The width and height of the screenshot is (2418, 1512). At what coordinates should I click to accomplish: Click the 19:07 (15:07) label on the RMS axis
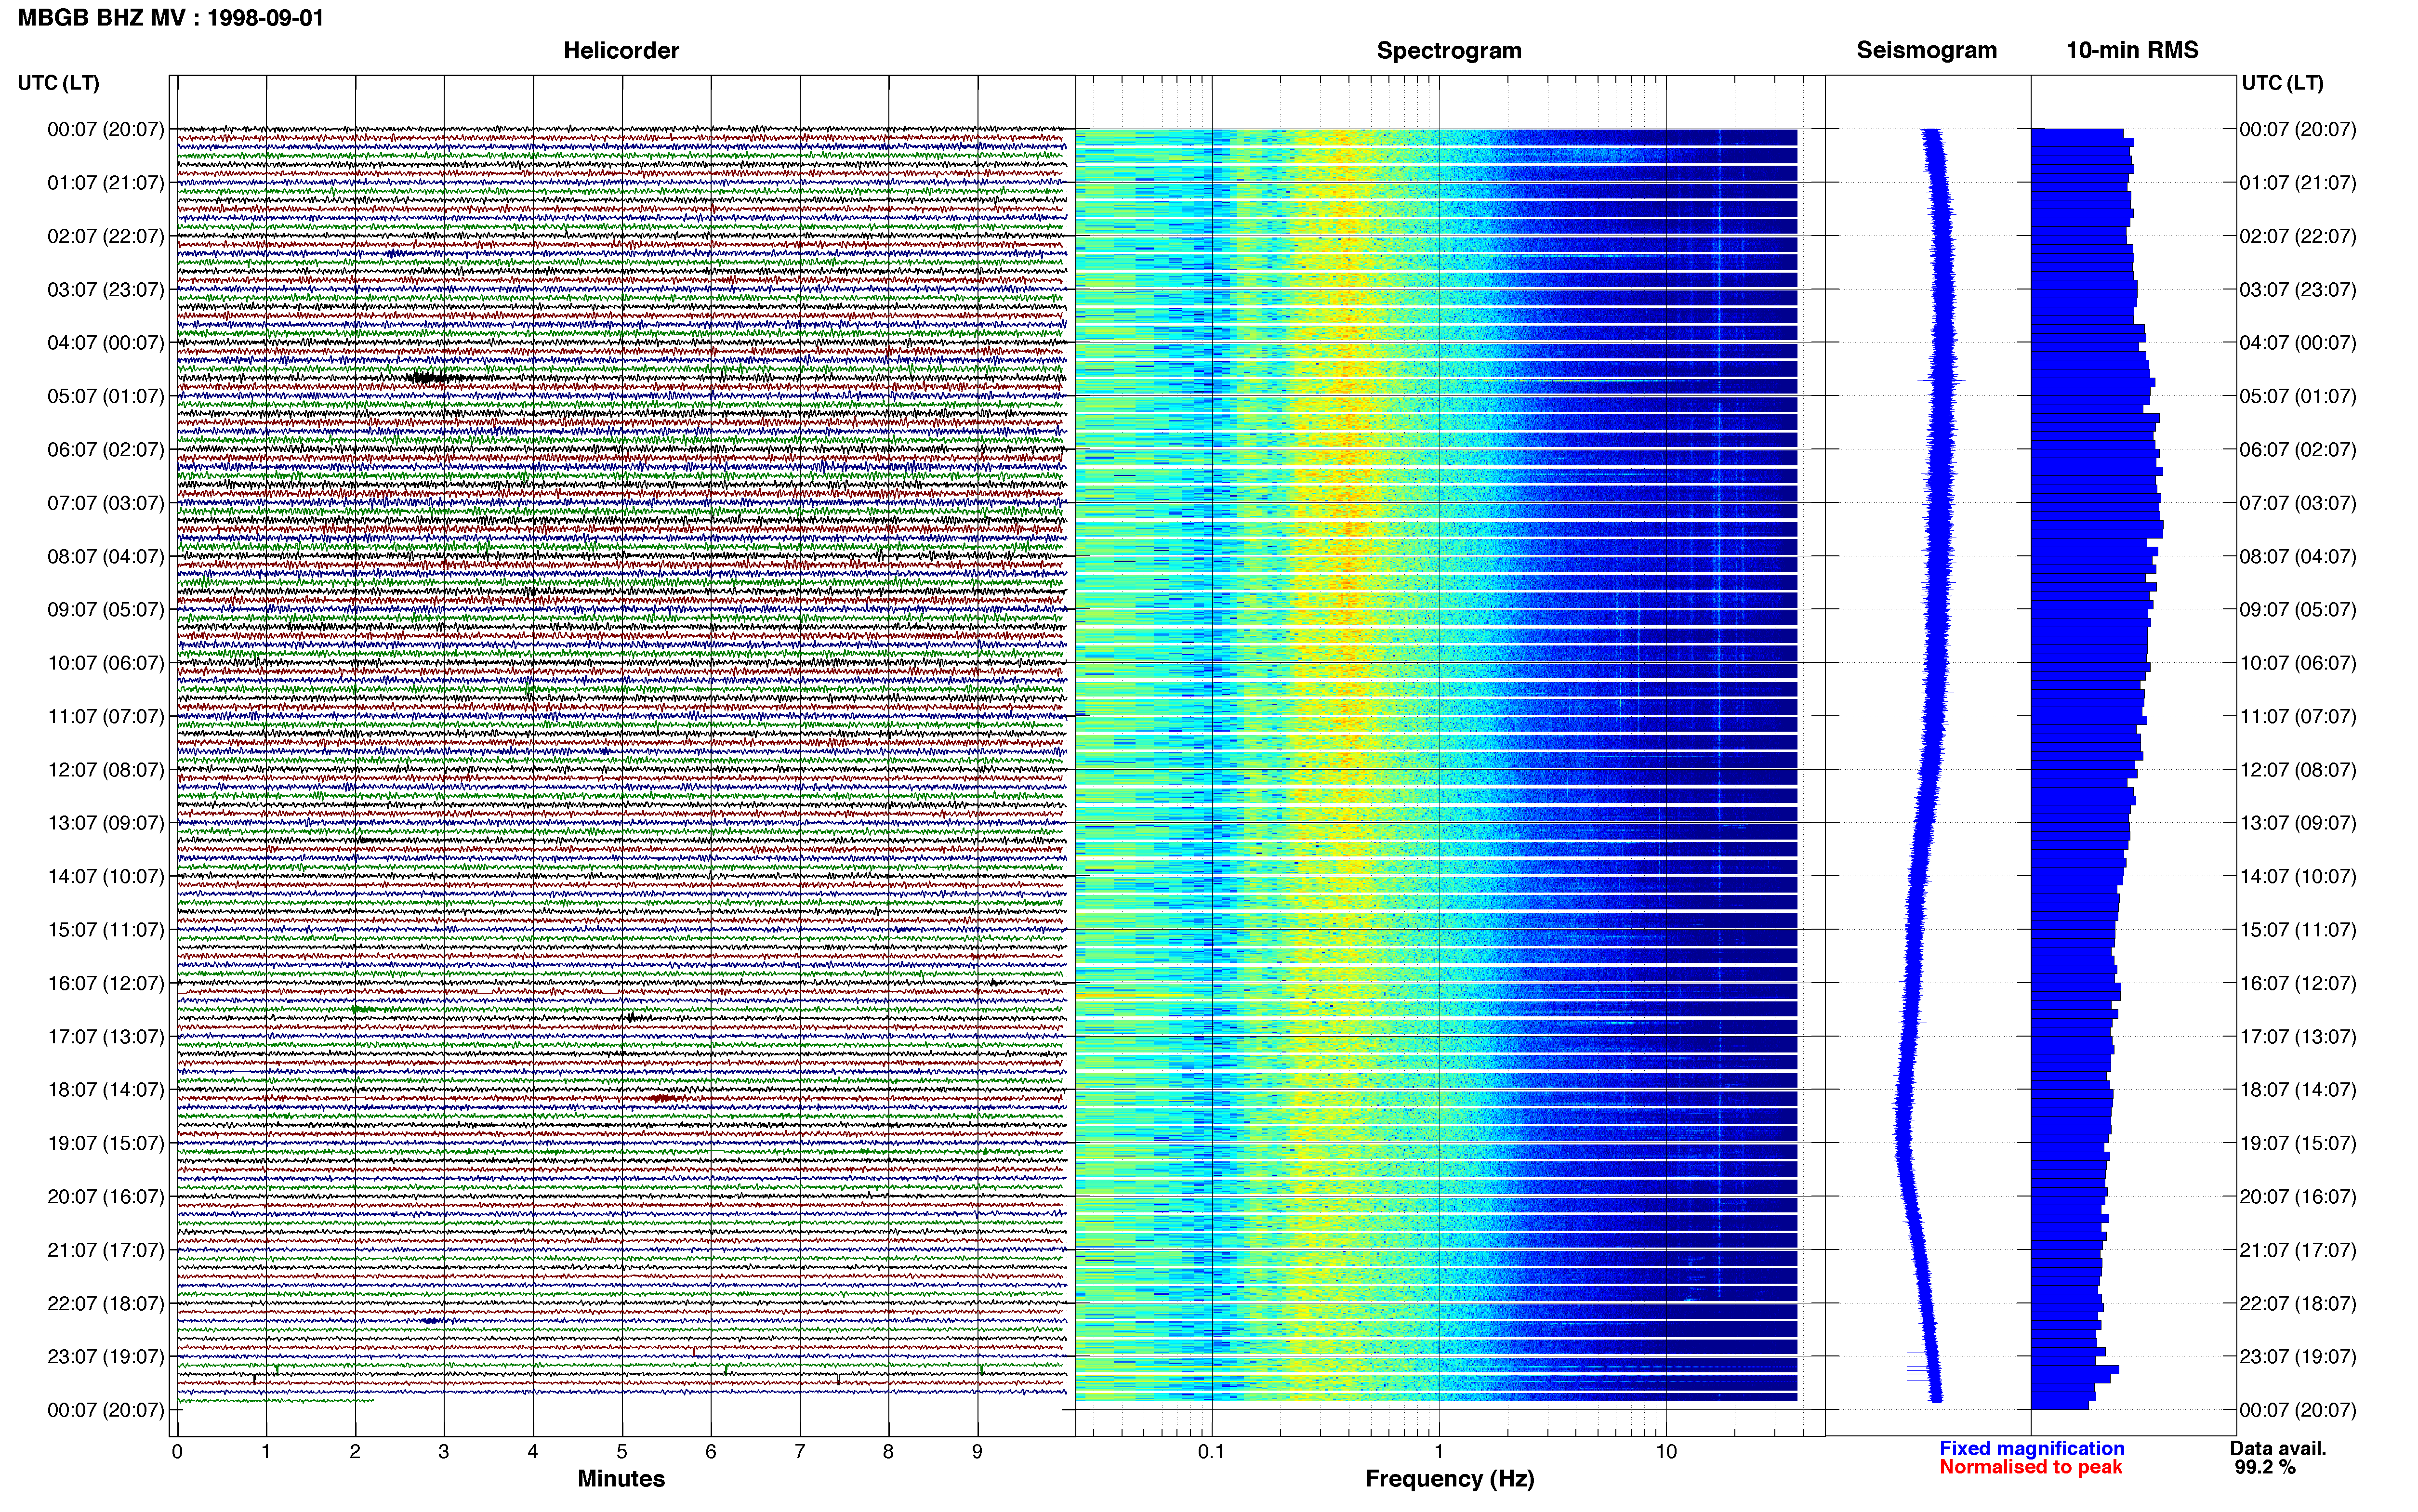coord(2298,1143)
